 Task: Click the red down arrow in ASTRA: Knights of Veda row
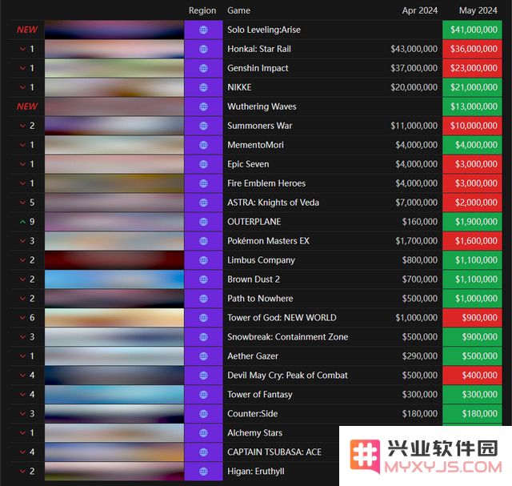pos(22,203)
